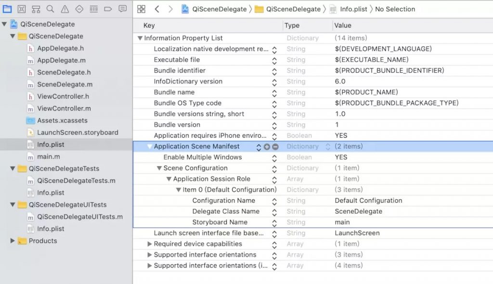Collapse the Scene Configuration row
The height and width of the screenshot is (284, 493).
point(159,168)
